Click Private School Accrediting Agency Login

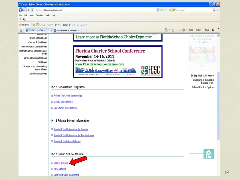(x=35, y=68)
